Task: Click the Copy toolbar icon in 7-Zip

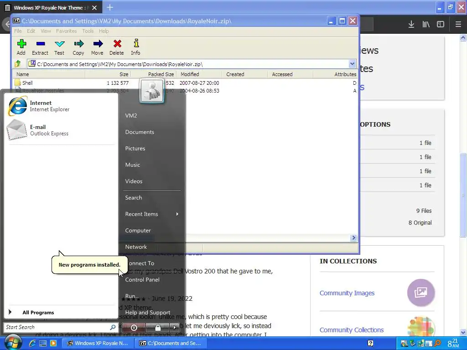Action: click(x=78, y=47)
